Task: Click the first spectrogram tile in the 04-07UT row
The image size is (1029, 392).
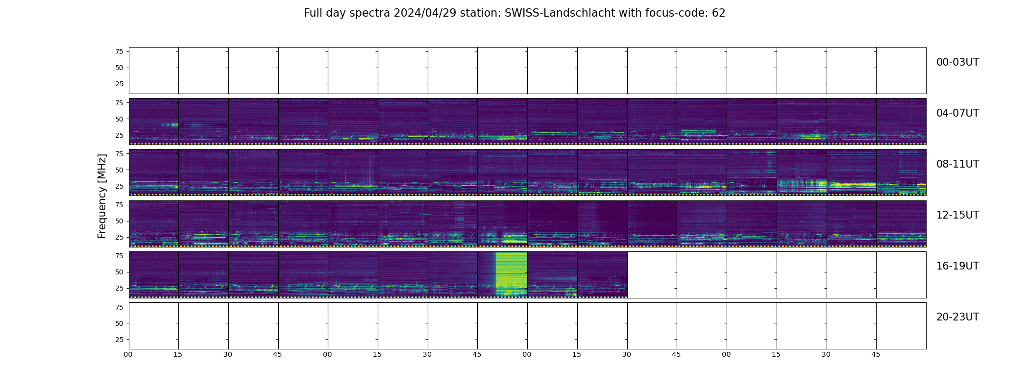Action: pos(154,122)
